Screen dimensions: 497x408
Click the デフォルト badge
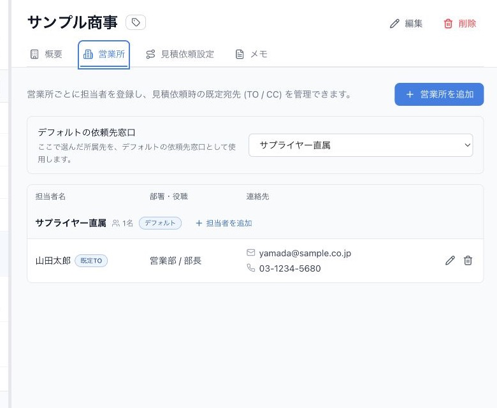(160, 223)
